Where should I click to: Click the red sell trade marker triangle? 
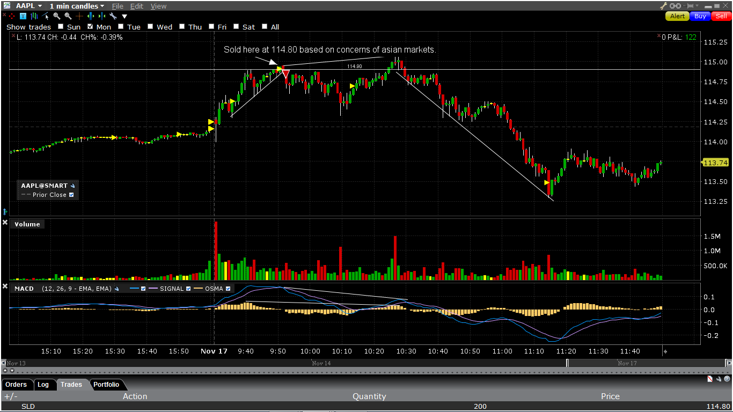285,73
